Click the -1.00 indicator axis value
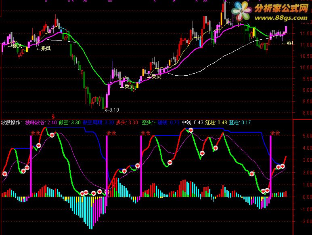The width and height of the screenshot is (312, 235). [306, 209]
